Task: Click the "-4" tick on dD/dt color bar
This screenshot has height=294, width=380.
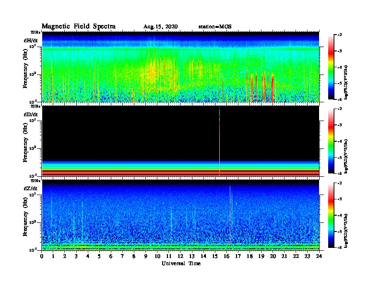Action: click(340, 141)
